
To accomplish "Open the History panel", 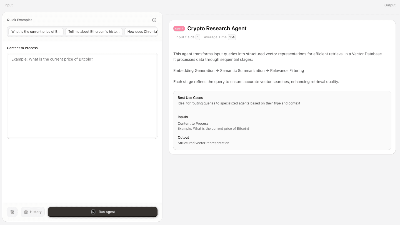I will pos(33,212).
